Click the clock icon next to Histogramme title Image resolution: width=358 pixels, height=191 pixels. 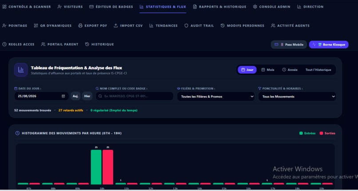(x=17, y=133)
